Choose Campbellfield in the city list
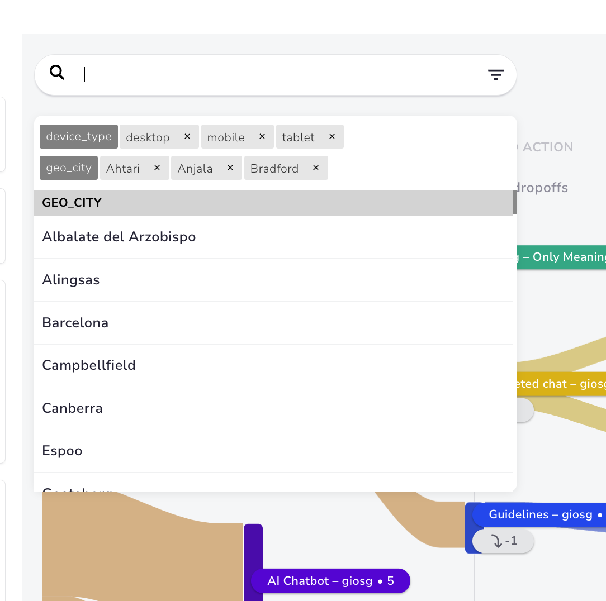This screenshot has width=606, height=601. pyautogui.click(x=273, y=365)
